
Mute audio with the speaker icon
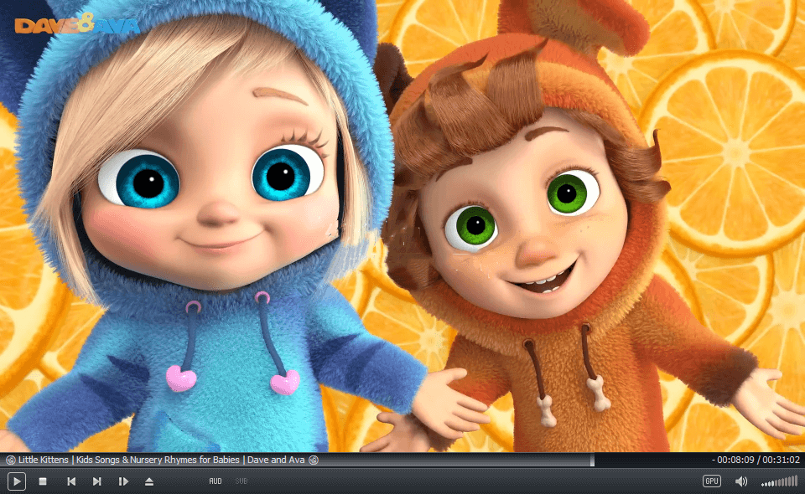(741, 481)
